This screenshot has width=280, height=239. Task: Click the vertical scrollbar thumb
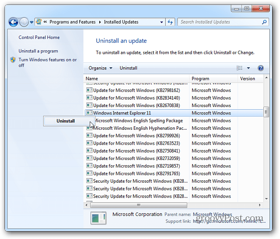coord(266,112)
